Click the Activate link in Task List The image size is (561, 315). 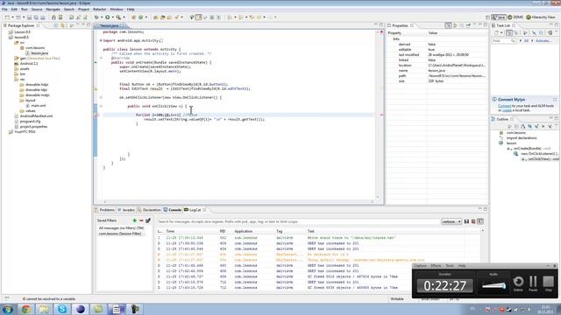pyautogui.click(x=543, y=41)
